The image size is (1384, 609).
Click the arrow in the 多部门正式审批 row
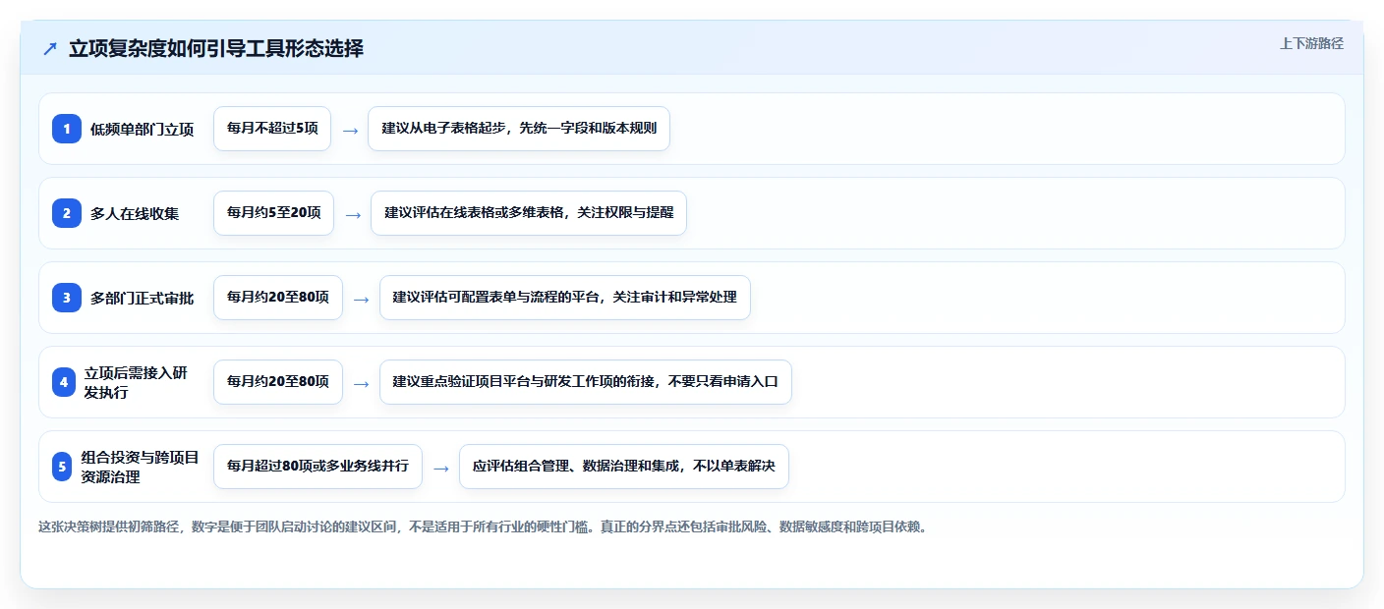tap(362, 299)
